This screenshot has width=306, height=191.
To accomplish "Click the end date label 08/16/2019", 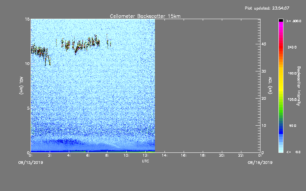I will coord(260,163).
